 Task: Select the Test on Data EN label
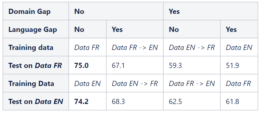36,101
